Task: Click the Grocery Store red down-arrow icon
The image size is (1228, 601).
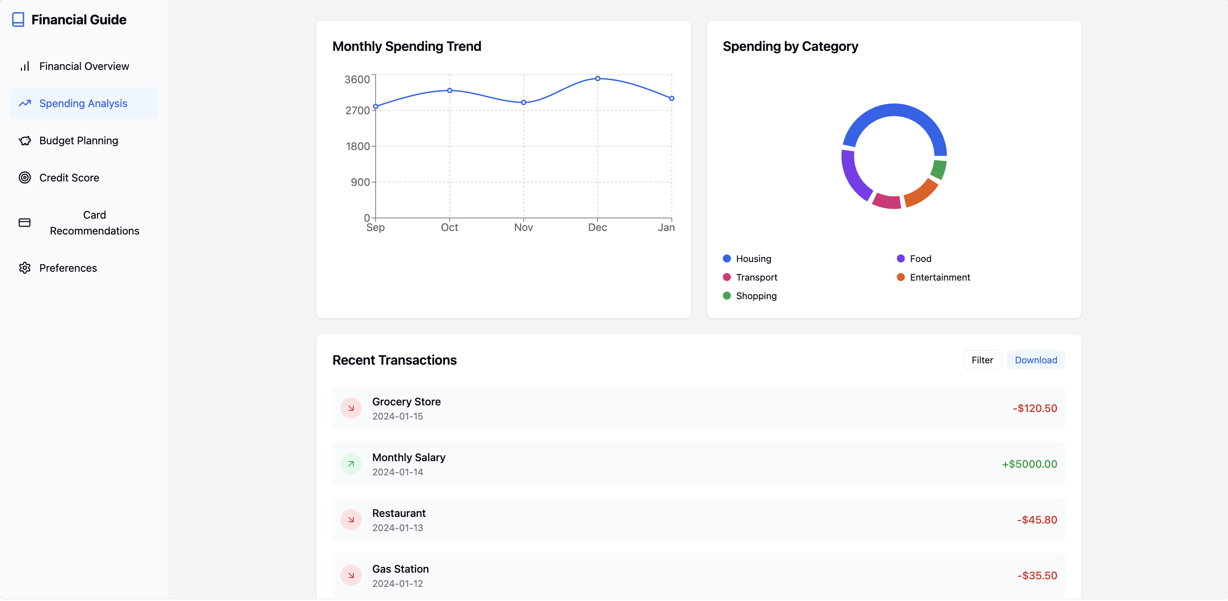Action: 351,408
